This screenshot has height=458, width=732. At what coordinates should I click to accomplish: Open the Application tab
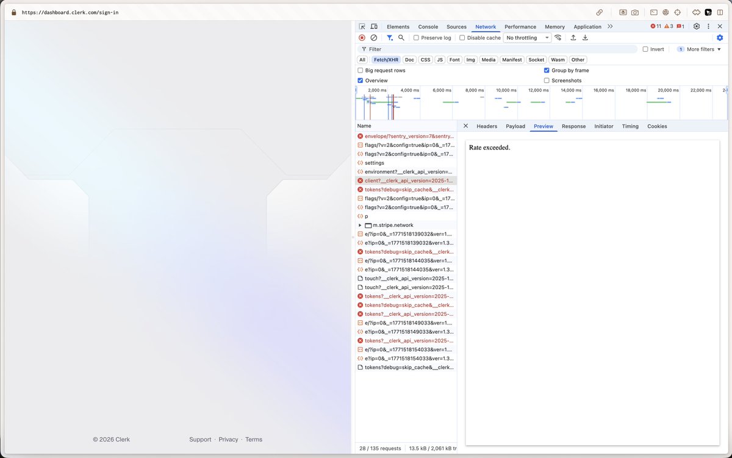[x=587, y=27]
